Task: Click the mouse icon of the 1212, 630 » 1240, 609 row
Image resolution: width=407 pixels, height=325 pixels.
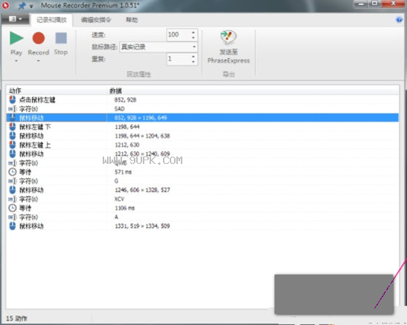Action: pyautogui.click(x=13, y=154)
